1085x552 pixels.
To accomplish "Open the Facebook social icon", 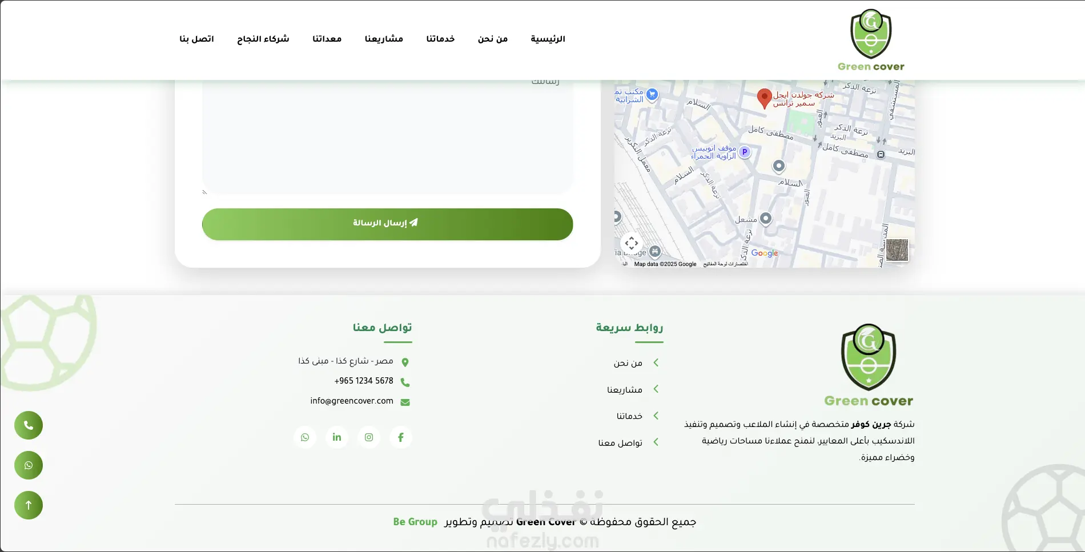I will [401, 437].
